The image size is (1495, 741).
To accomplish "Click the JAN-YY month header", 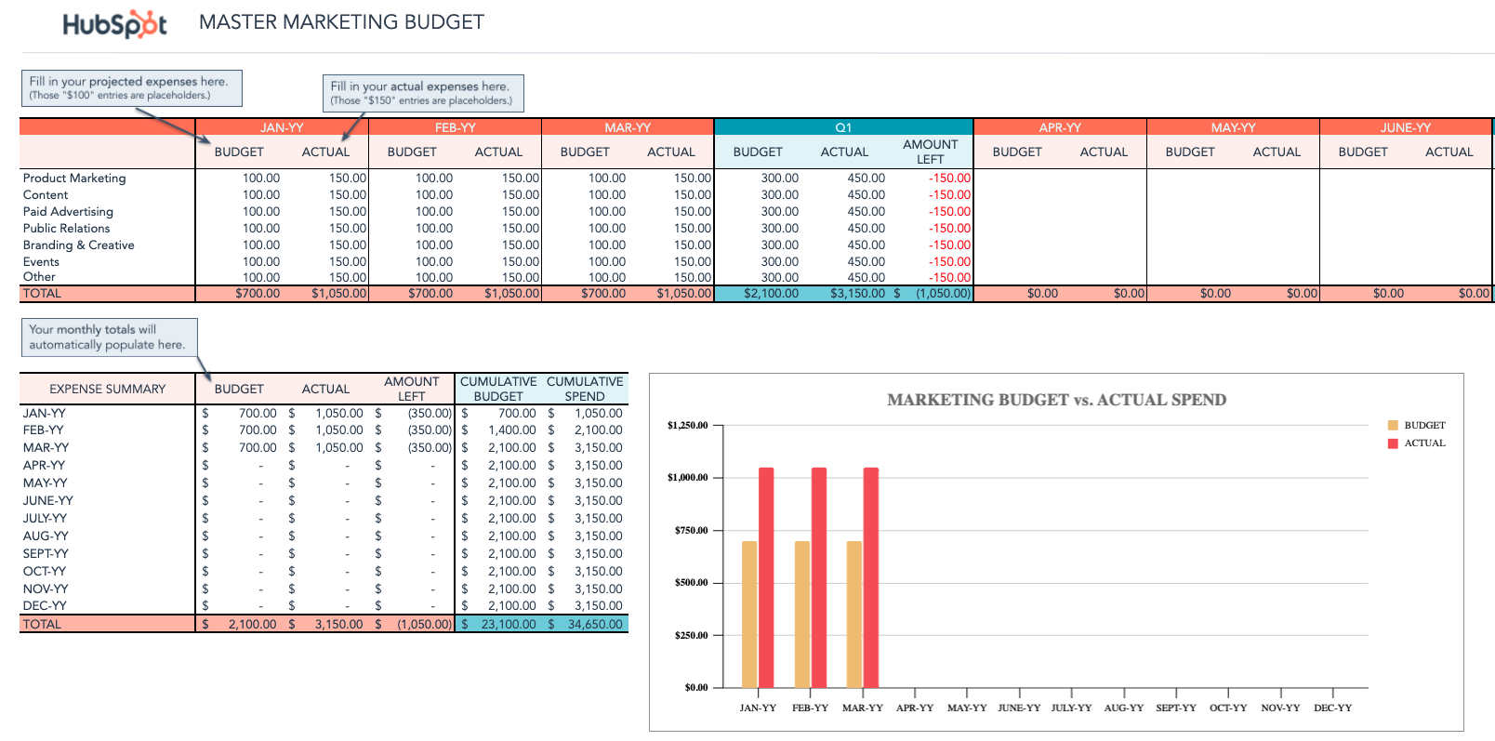I will pyautogui.click(x=282, y=127).
